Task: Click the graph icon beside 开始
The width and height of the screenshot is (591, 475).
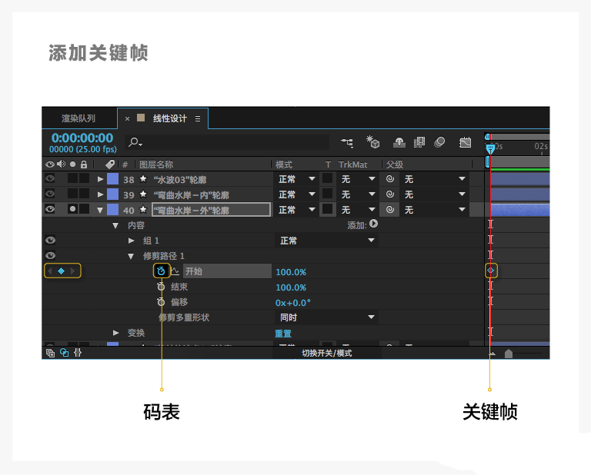Action: (175, 271)
